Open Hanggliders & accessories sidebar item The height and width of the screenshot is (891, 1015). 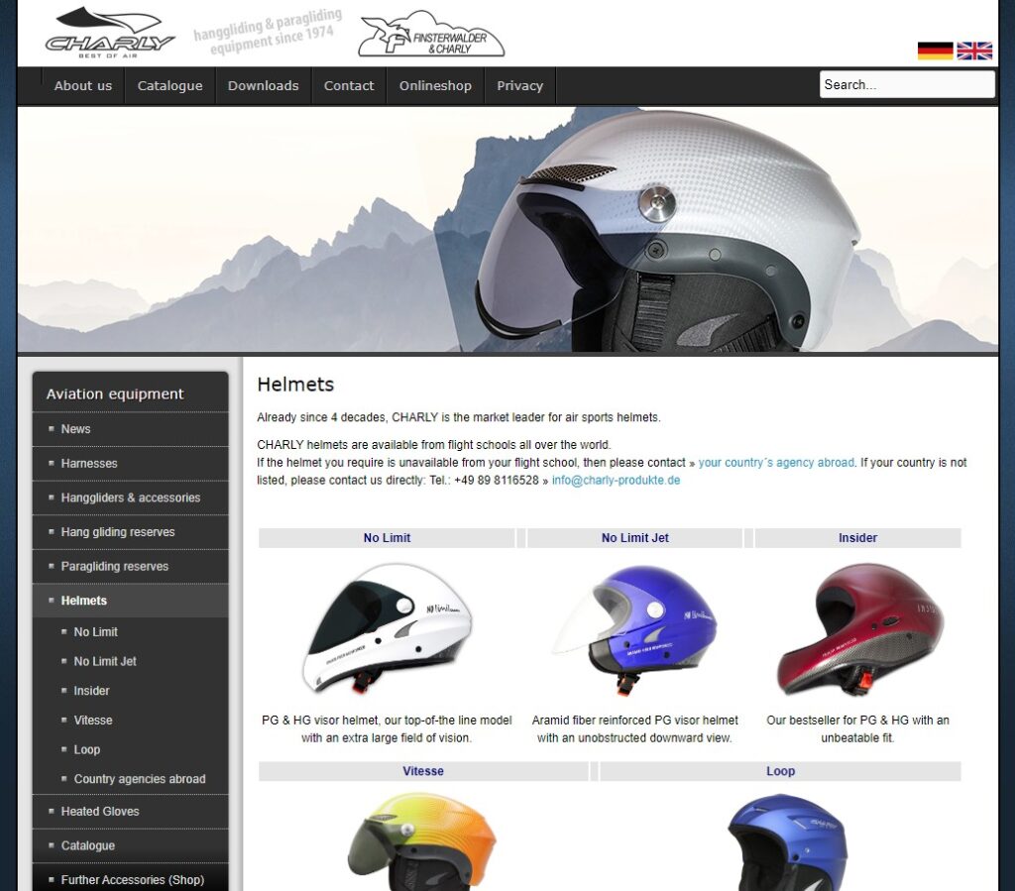[130, 498]
